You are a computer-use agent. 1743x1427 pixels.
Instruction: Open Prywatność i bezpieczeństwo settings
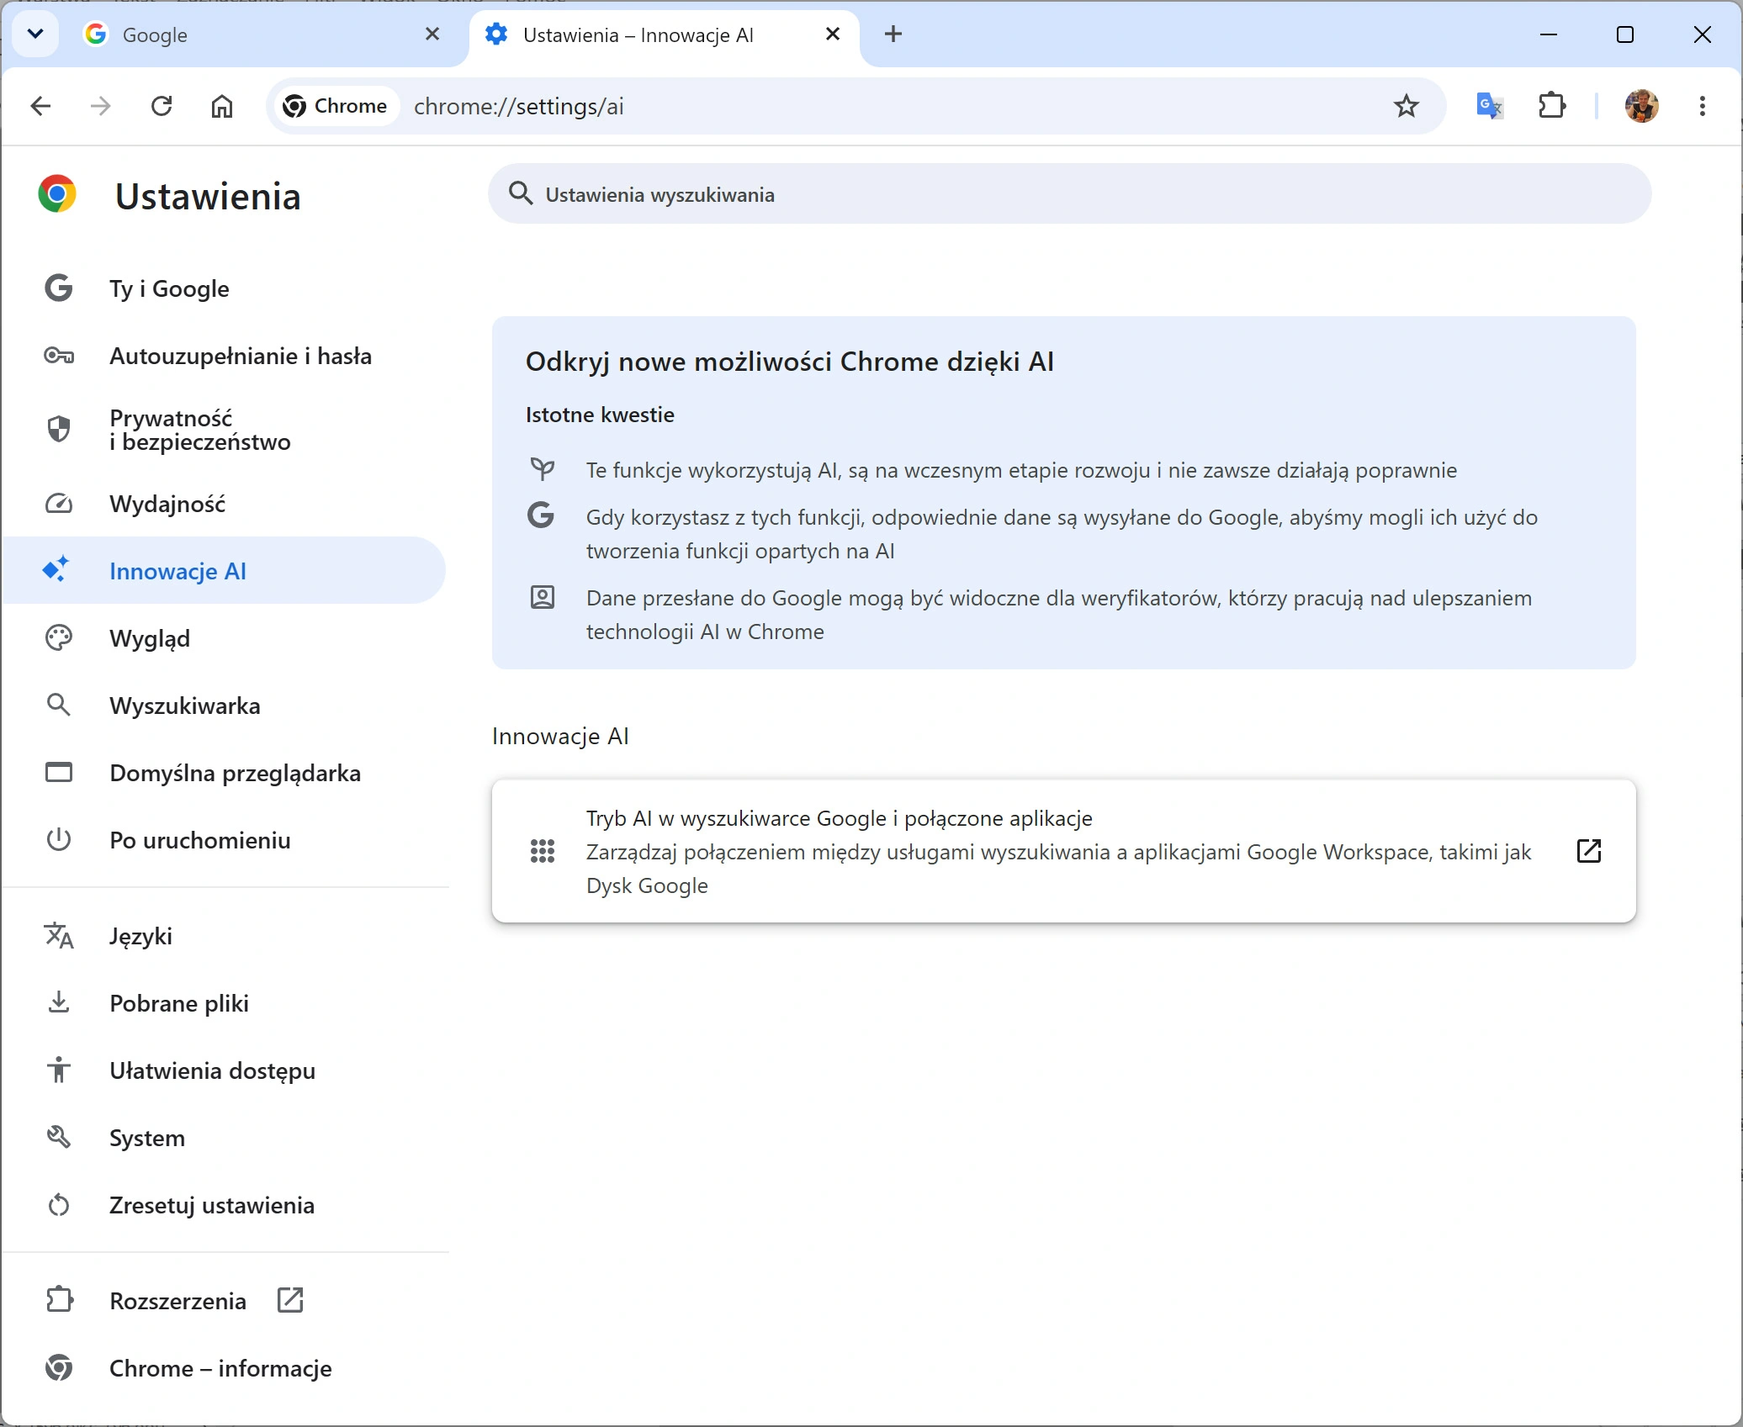225,430
